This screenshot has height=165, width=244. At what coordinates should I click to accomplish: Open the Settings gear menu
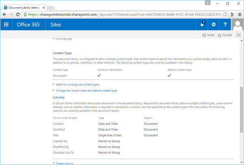214,24
